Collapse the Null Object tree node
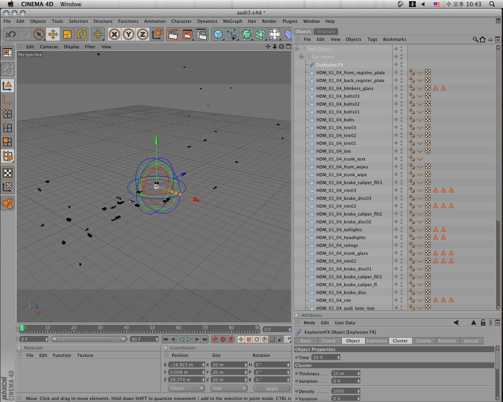This screenshot has height=402, width=503. click(297, 49)
